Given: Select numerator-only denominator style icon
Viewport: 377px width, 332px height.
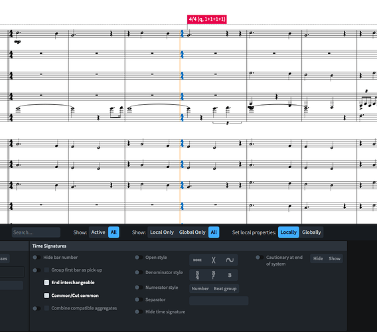Looking at the screenshot, I should 230,275.
